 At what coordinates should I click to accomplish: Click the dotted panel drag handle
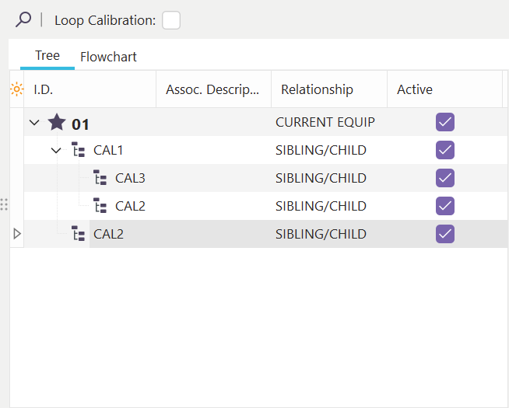point(4,204)
